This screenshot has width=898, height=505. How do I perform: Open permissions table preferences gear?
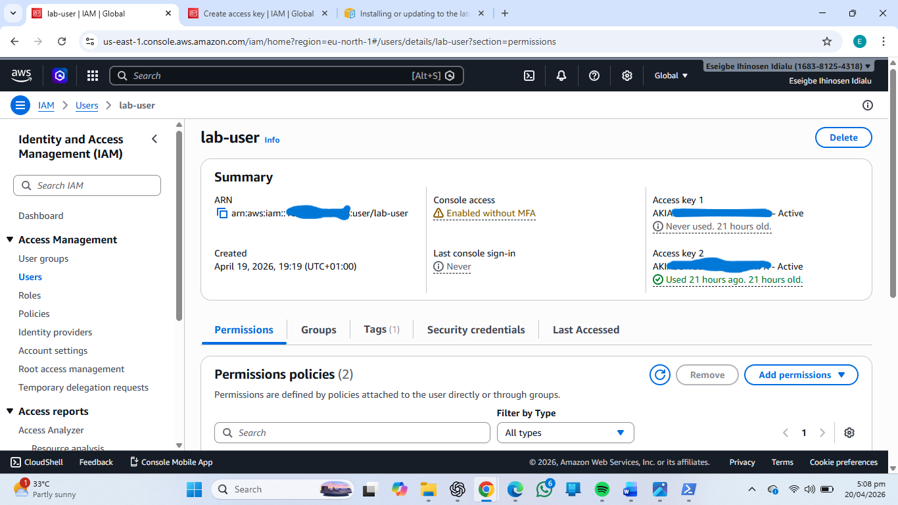coord(849,433)
